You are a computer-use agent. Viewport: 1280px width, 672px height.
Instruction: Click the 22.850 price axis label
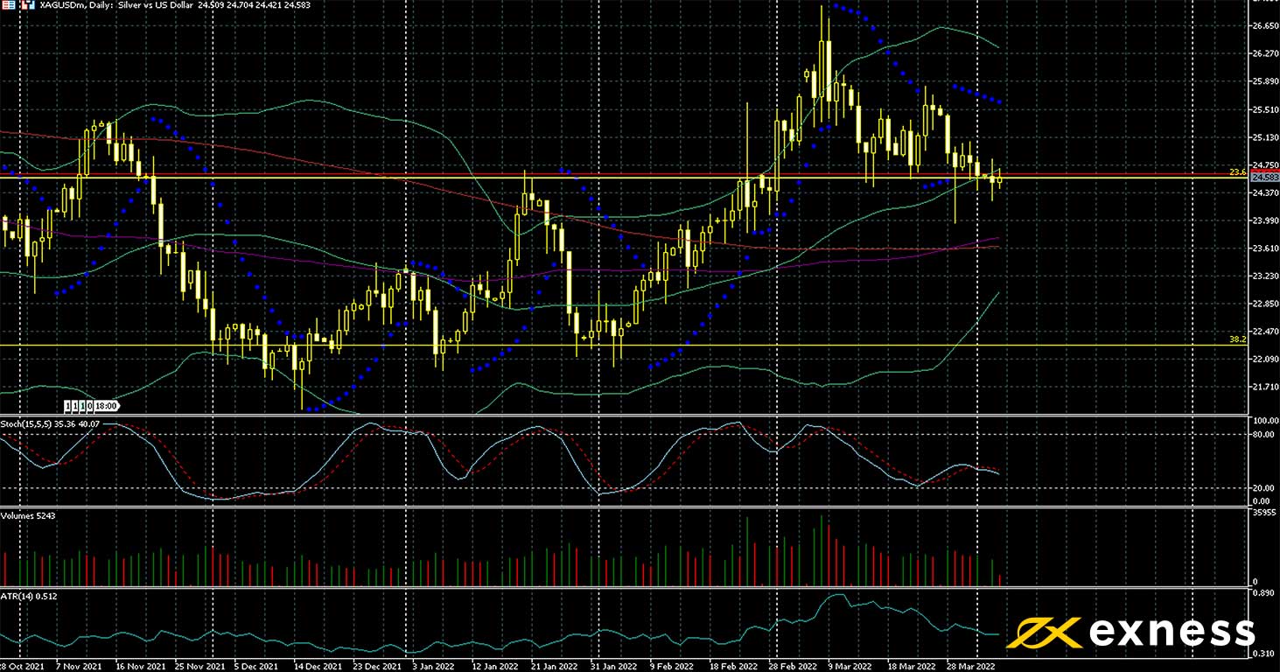tap(1264, 304)
